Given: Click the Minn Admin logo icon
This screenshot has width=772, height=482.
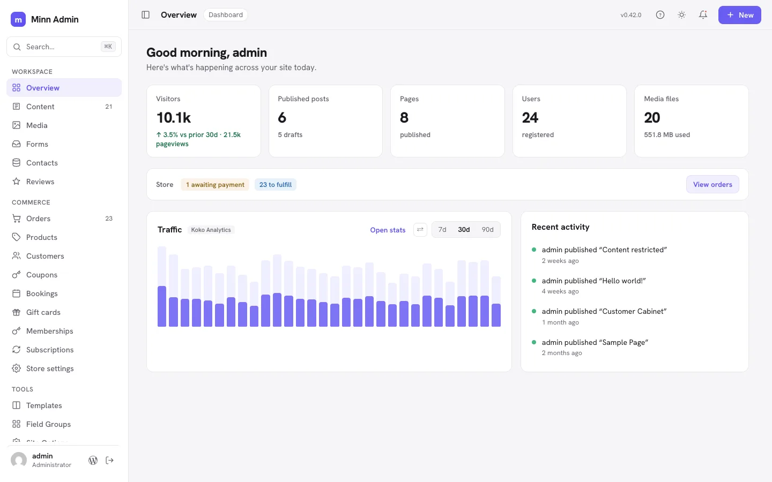Looking at the screenshot, I should coord(18,19).
